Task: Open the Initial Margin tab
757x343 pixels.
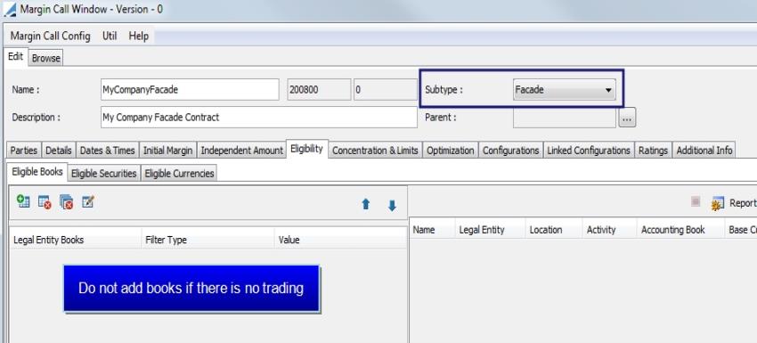Action: tap(168, 151)
